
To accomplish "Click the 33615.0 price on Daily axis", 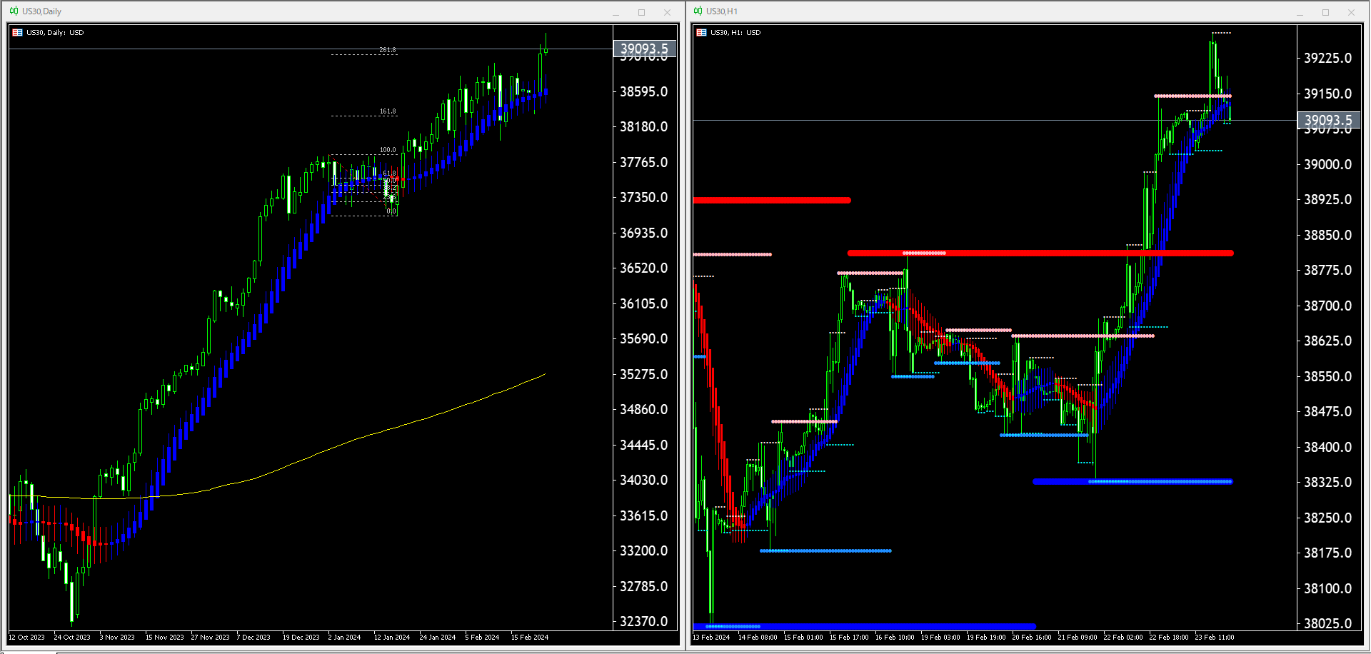I will pyautogui.click(x=644, y=515).
